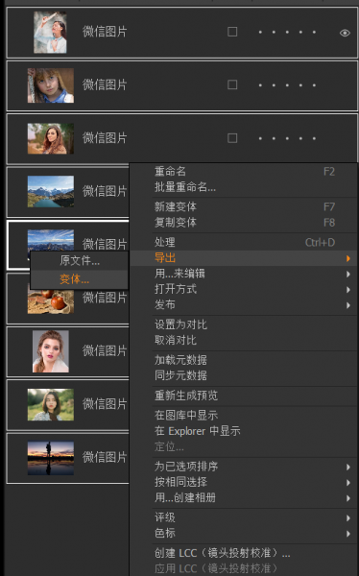Select 新建变体 menu item
359x576 pixels.
click(176, 206)
